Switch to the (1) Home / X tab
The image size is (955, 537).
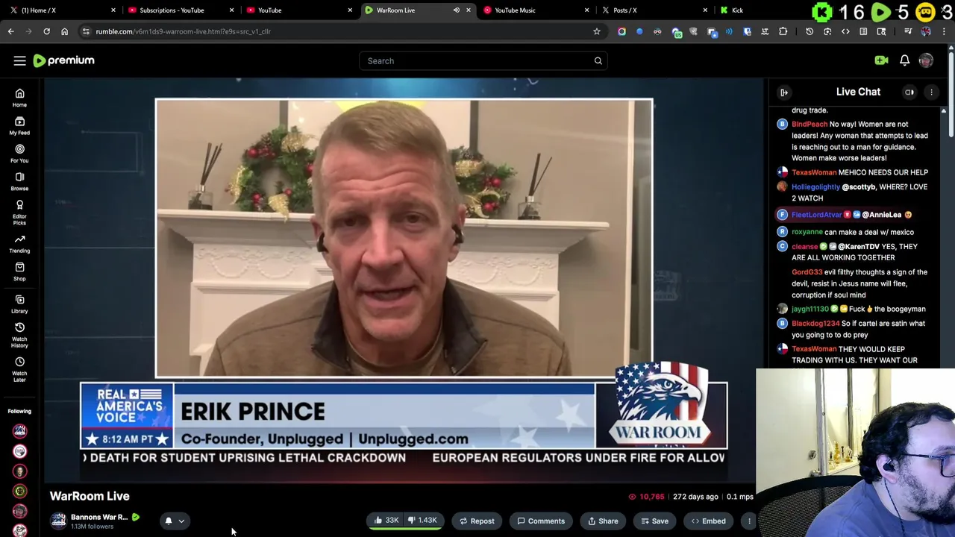[63, 10]
